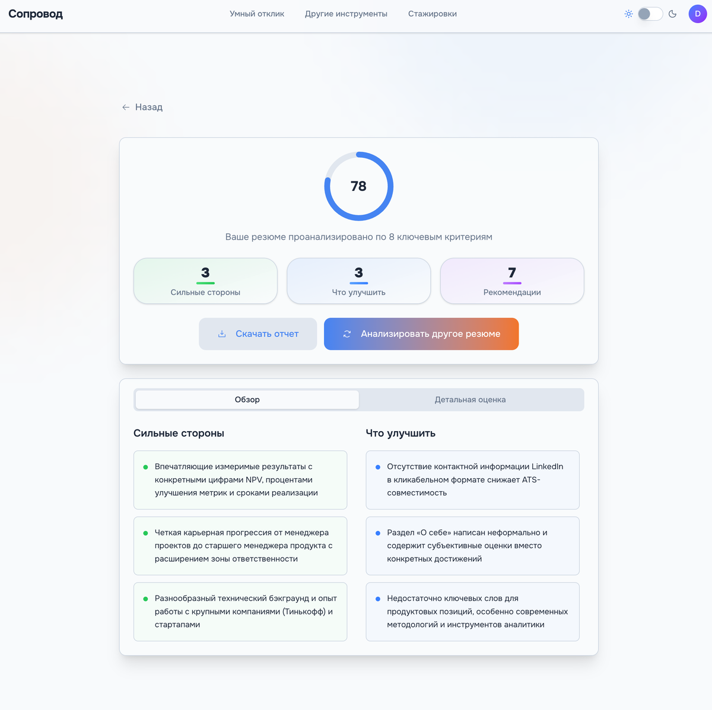This screenshot has height=710, width=712.
Task: Go back via the Назад link
Action: pyautogui.click(x=142, y=107)
